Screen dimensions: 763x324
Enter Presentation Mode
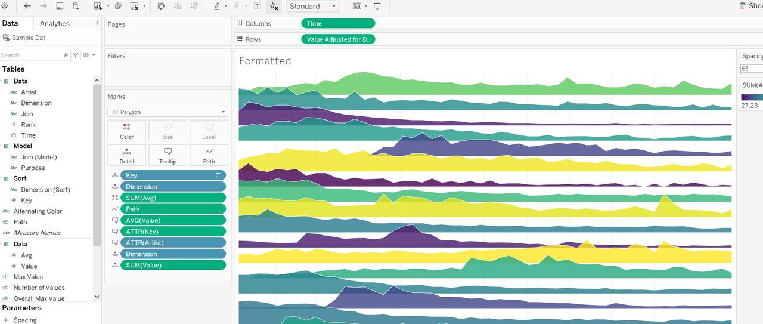tap(377, 6)
